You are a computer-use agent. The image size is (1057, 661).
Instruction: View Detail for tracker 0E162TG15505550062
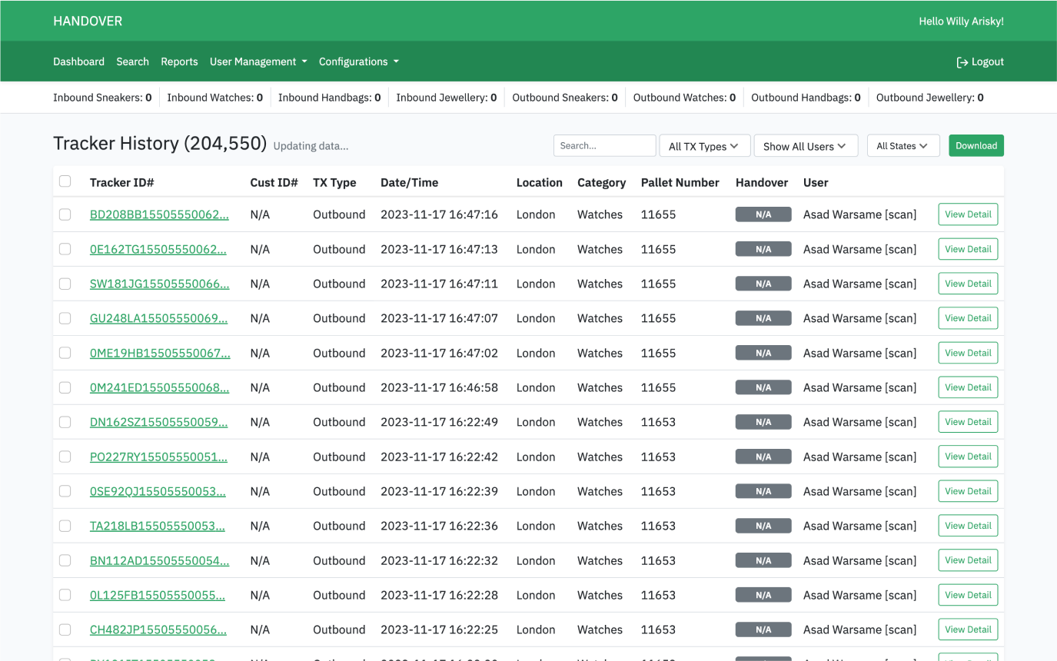(968, 249)
